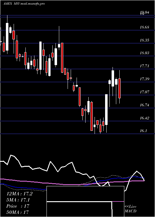Click the 12MA : 17.2 reading
Screen dimensions: 155x217
(x=20, y=194)
